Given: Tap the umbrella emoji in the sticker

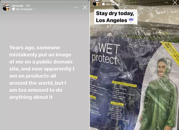Looking at the screenshot, I should pyautogui.click(x=131, y=20).
